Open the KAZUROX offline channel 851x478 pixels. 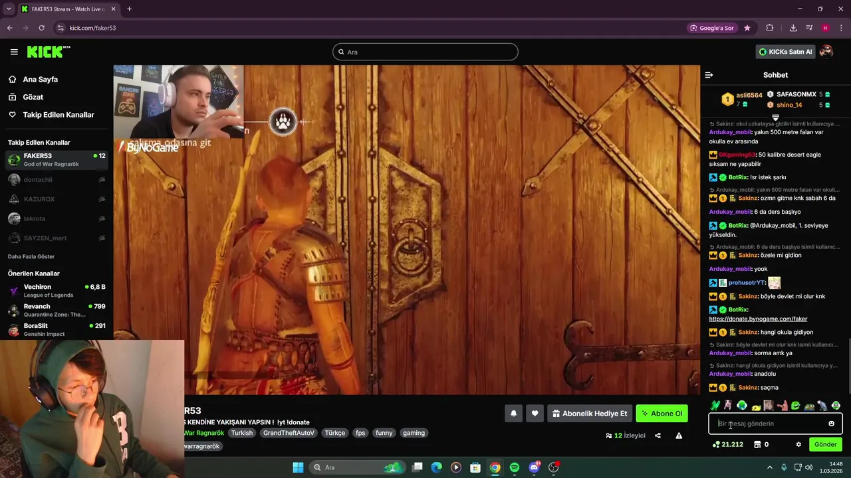(x=57, y=199)
